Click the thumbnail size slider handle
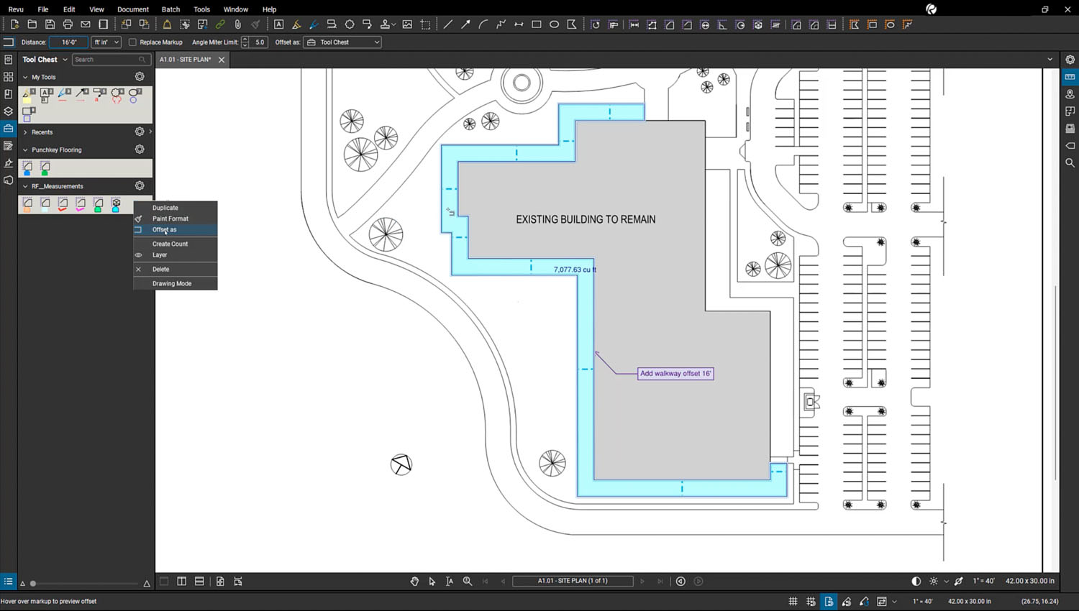 (x=33, y=584)
